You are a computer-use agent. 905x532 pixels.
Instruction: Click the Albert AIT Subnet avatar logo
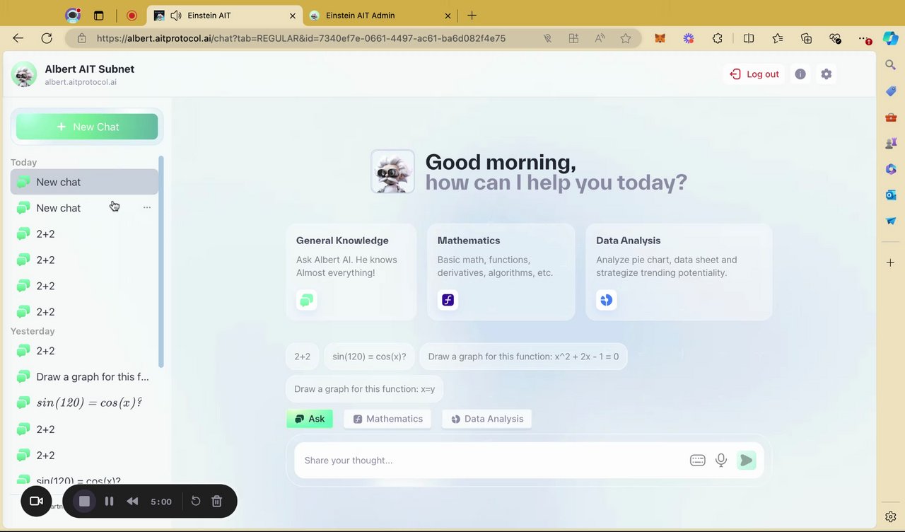click(24, 74)
